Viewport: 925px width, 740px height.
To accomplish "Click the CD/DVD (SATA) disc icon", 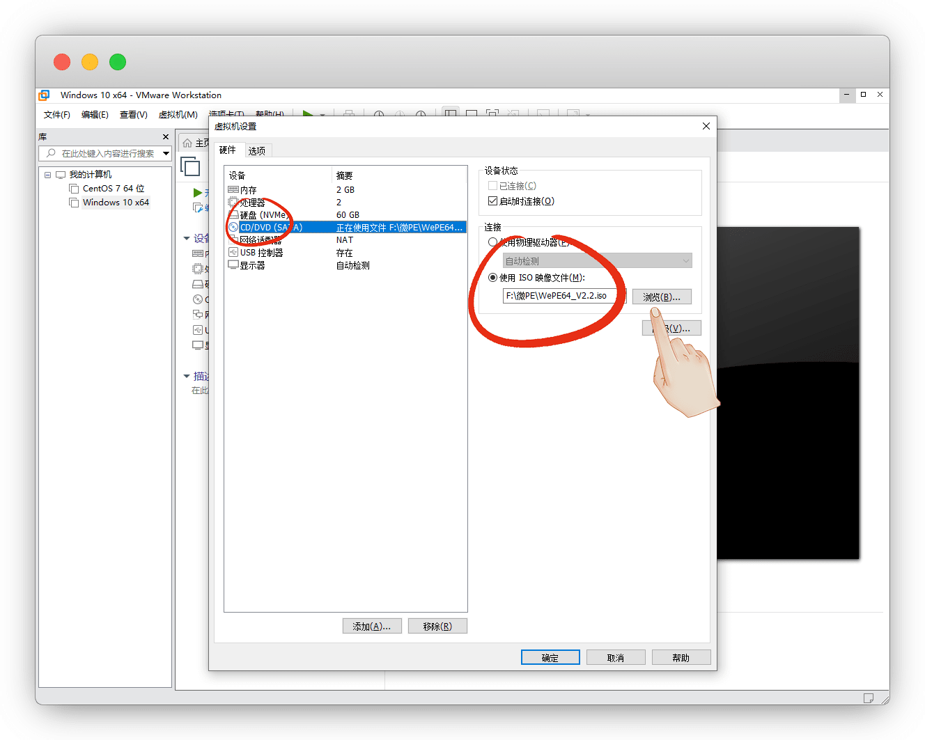I will pos(233,228).
